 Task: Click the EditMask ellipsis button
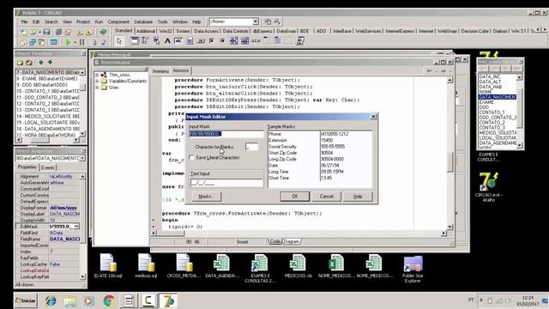[x=76, y=227]
